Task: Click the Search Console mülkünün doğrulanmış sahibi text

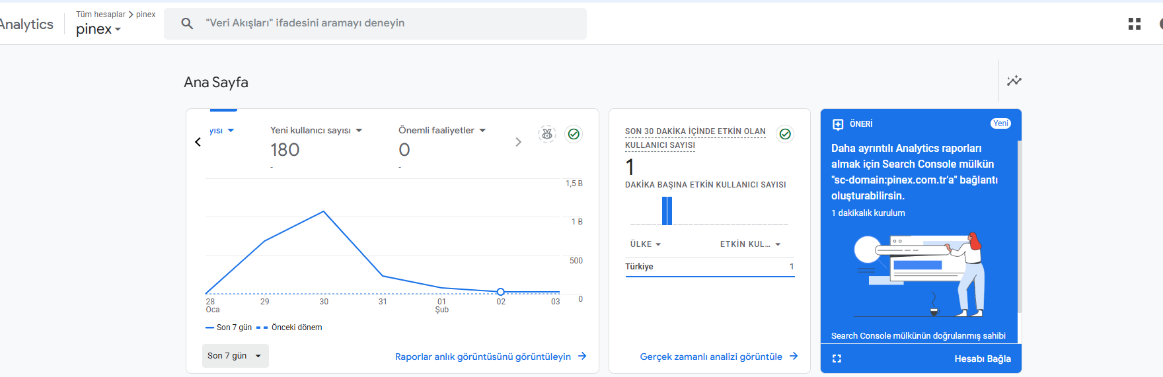Action: tap(919, 336)
